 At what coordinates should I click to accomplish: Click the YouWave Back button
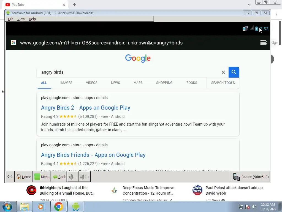pos(59,177)
